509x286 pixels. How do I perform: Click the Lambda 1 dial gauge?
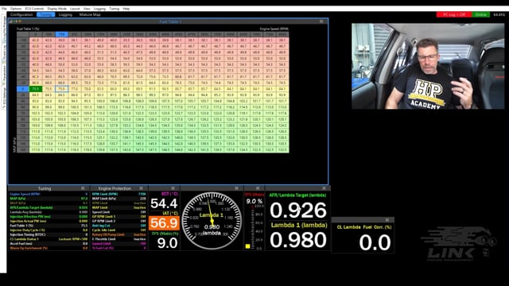click(212, 221)
